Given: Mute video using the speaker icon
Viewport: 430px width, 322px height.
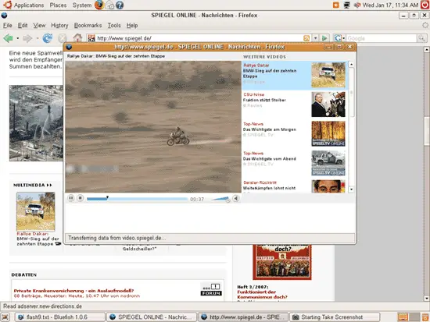Looking at the screenshot, I should (x=236, y=198).
